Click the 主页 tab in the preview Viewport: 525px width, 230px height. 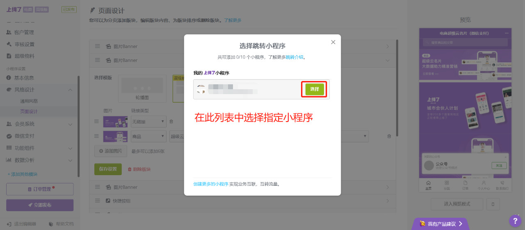coord(428,185)
